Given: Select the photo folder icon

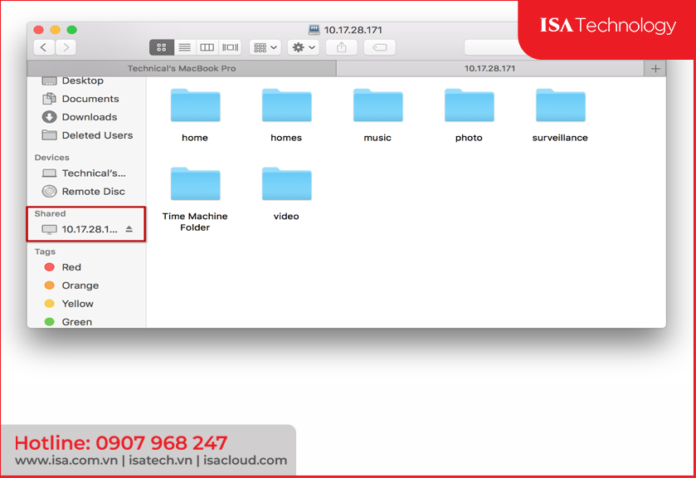Looking at the screenshot, I should 470,105.
